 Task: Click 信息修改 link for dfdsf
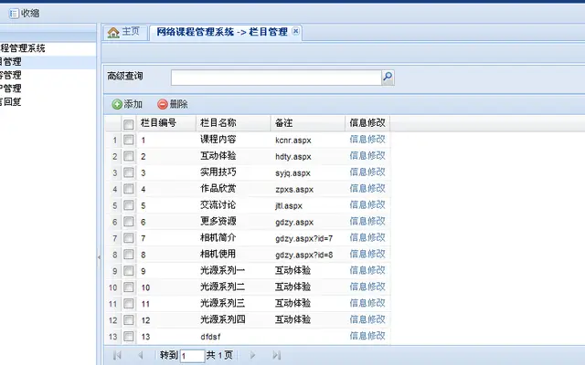point(367,337)
